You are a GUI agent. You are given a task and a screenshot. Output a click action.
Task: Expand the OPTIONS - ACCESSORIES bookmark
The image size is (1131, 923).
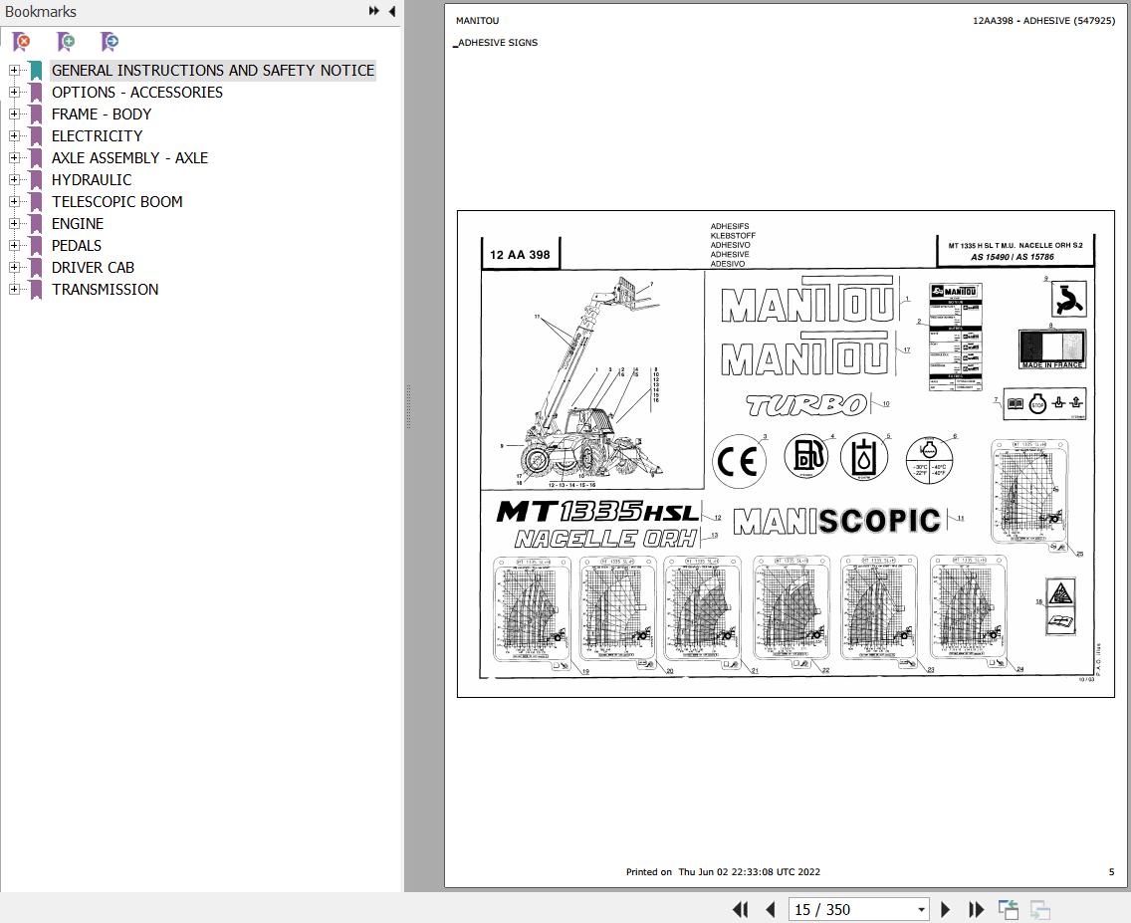pos(14,92)
